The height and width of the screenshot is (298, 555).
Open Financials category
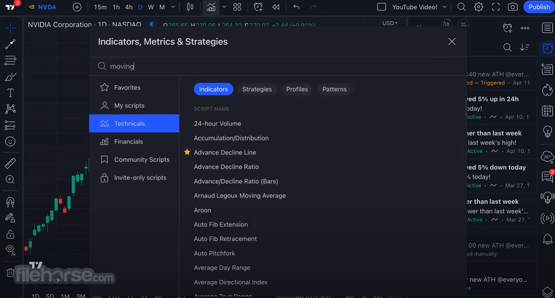tap(134, 141)
